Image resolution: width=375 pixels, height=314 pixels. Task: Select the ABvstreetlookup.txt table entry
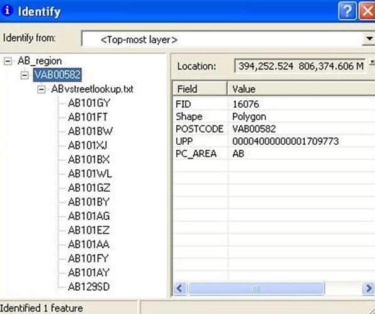(92, 89)
